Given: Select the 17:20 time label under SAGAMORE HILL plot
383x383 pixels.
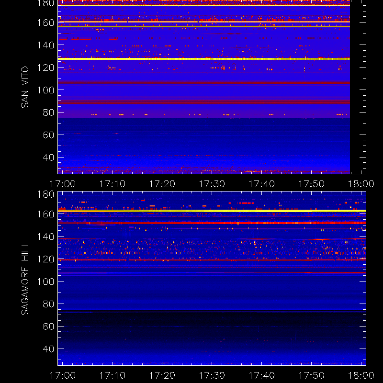Looking at the screenshot, I should click(162, 375).
